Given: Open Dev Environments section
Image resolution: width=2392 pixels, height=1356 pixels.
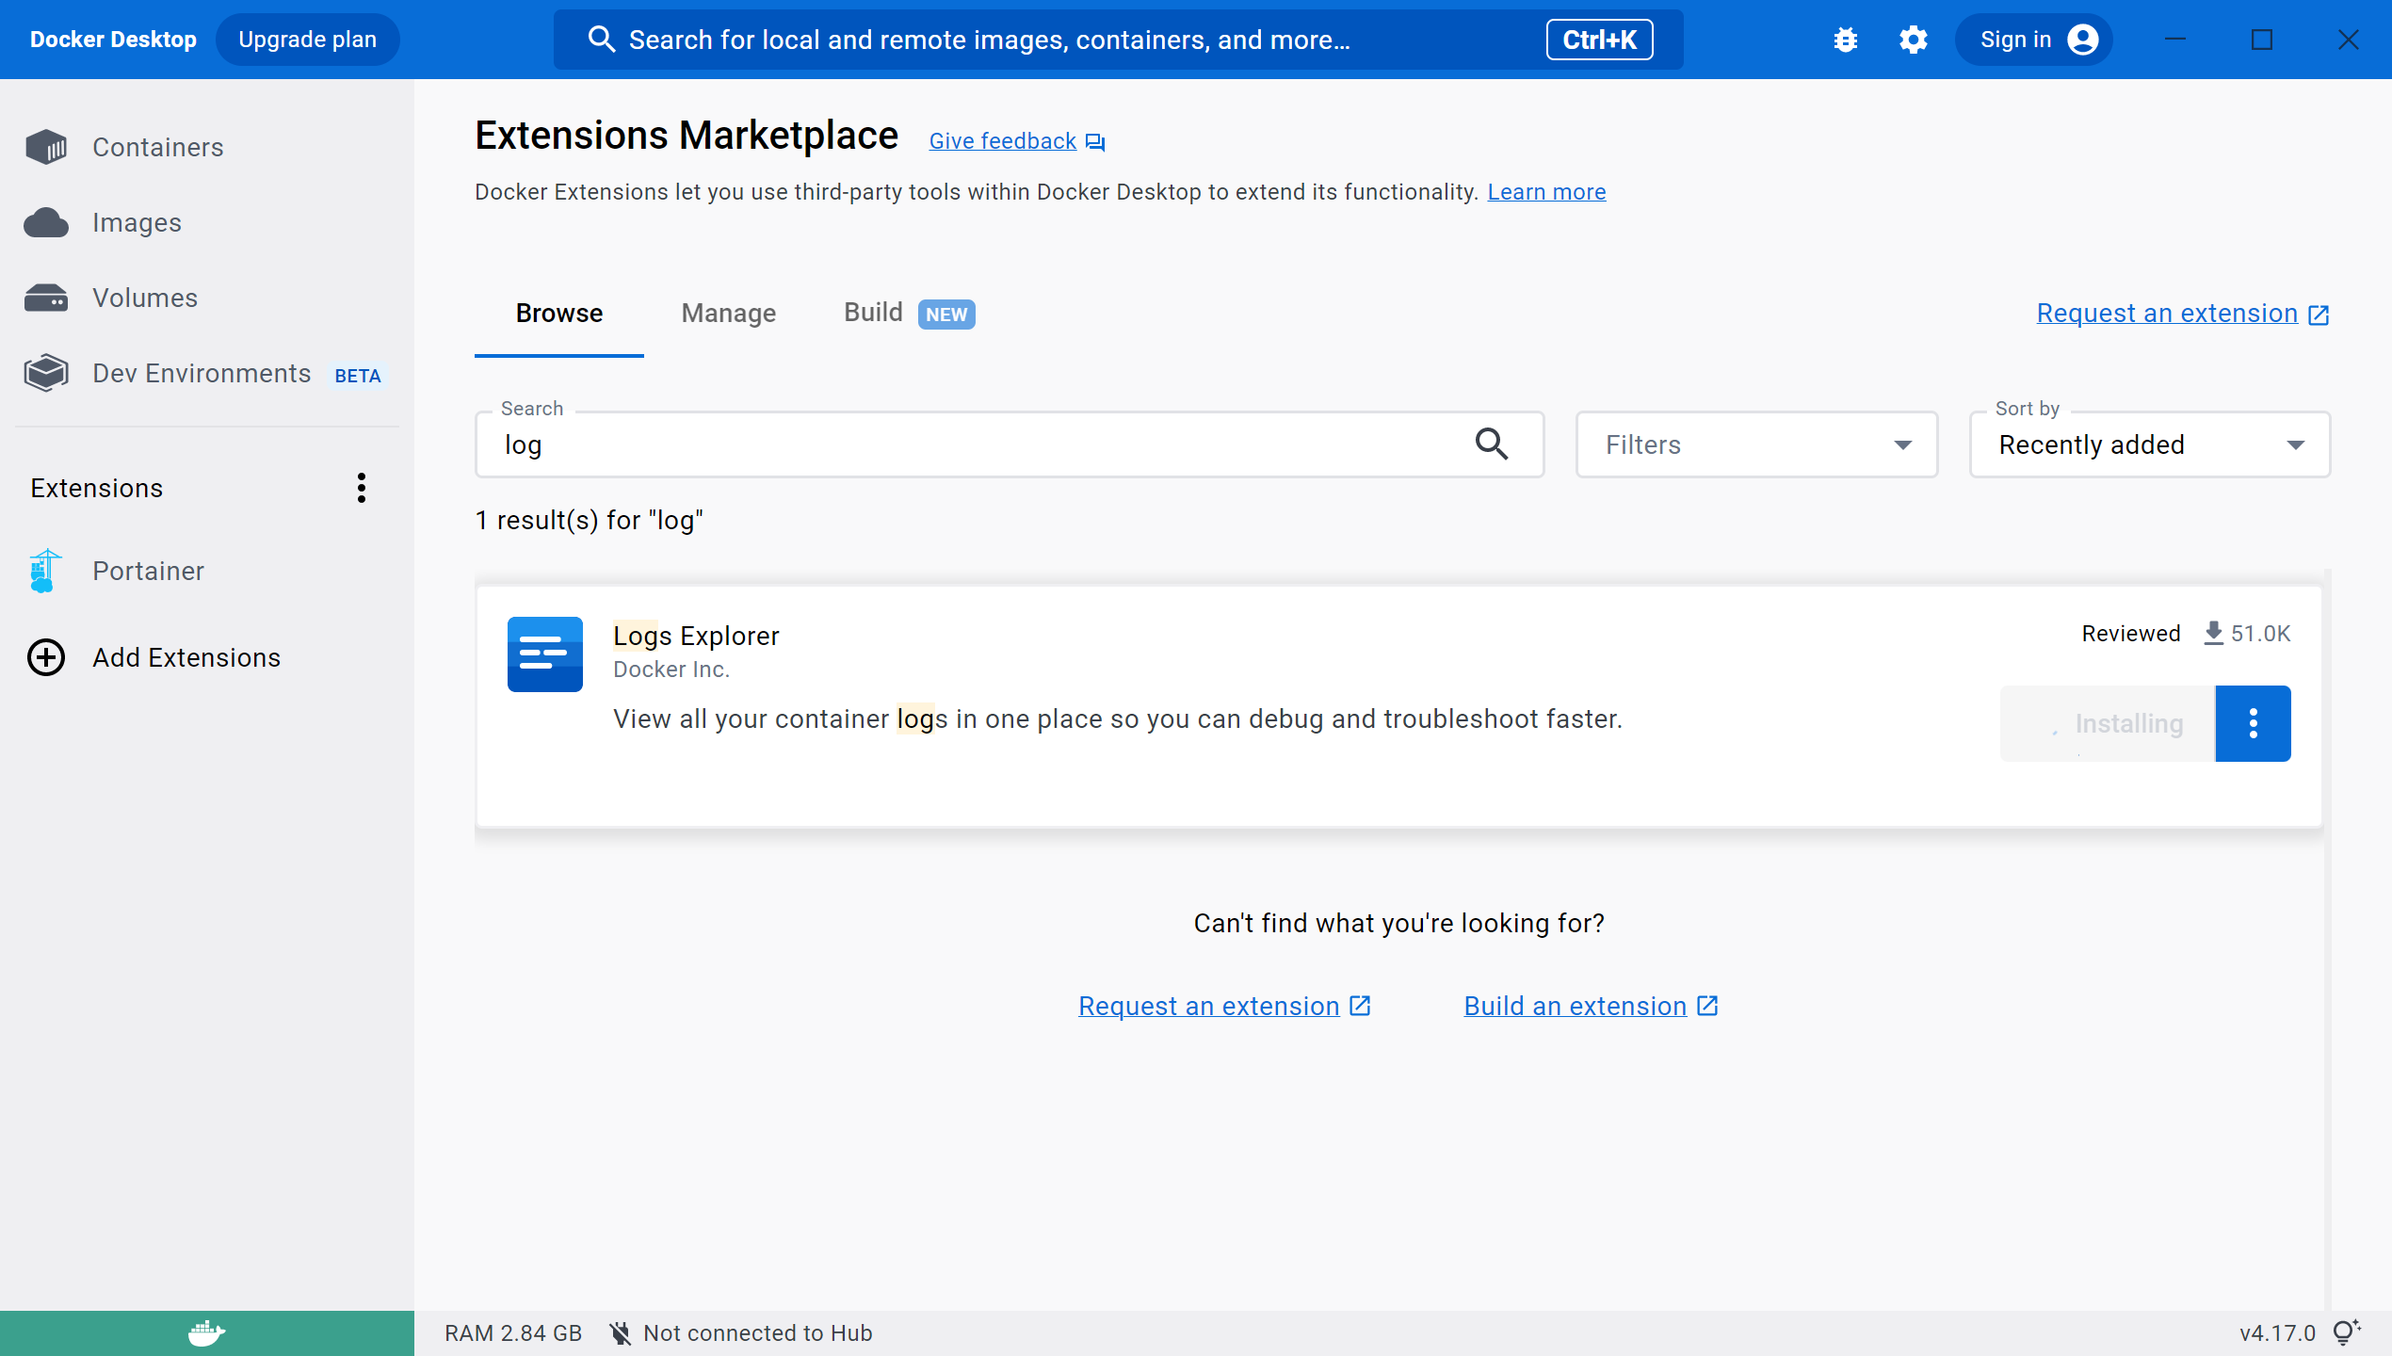Looking at the screenshot, I should tap(201, 374).
